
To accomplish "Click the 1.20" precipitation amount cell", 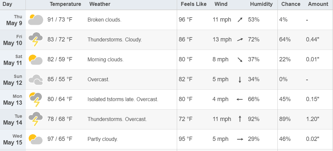I will tap(313, 119).
